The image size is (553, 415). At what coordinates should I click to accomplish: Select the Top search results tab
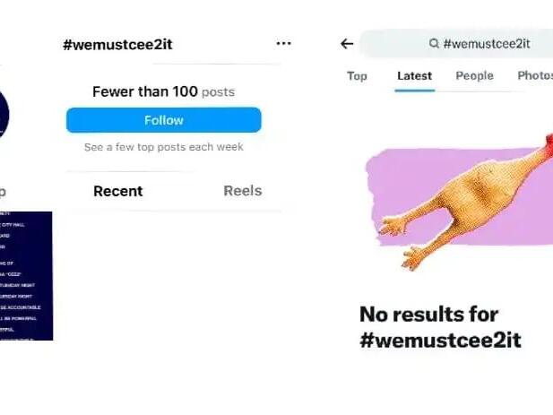tap(357, 76)
